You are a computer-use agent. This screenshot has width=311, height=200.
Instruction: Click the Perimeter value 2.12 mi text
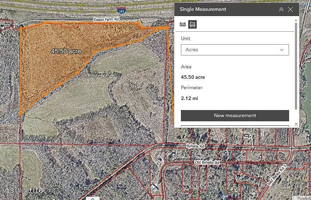189,98
